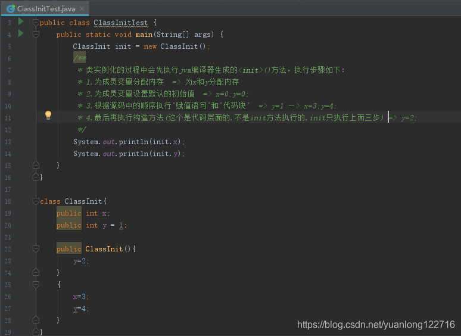Place cursor on 'new ClassInit()' expression
Screen dimensions: 461x336
176,46
